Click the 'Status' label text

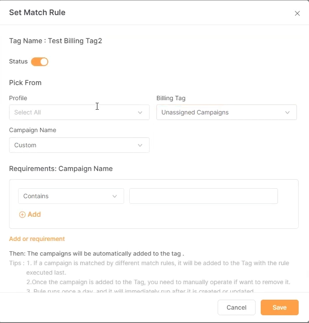coord(18,61)
